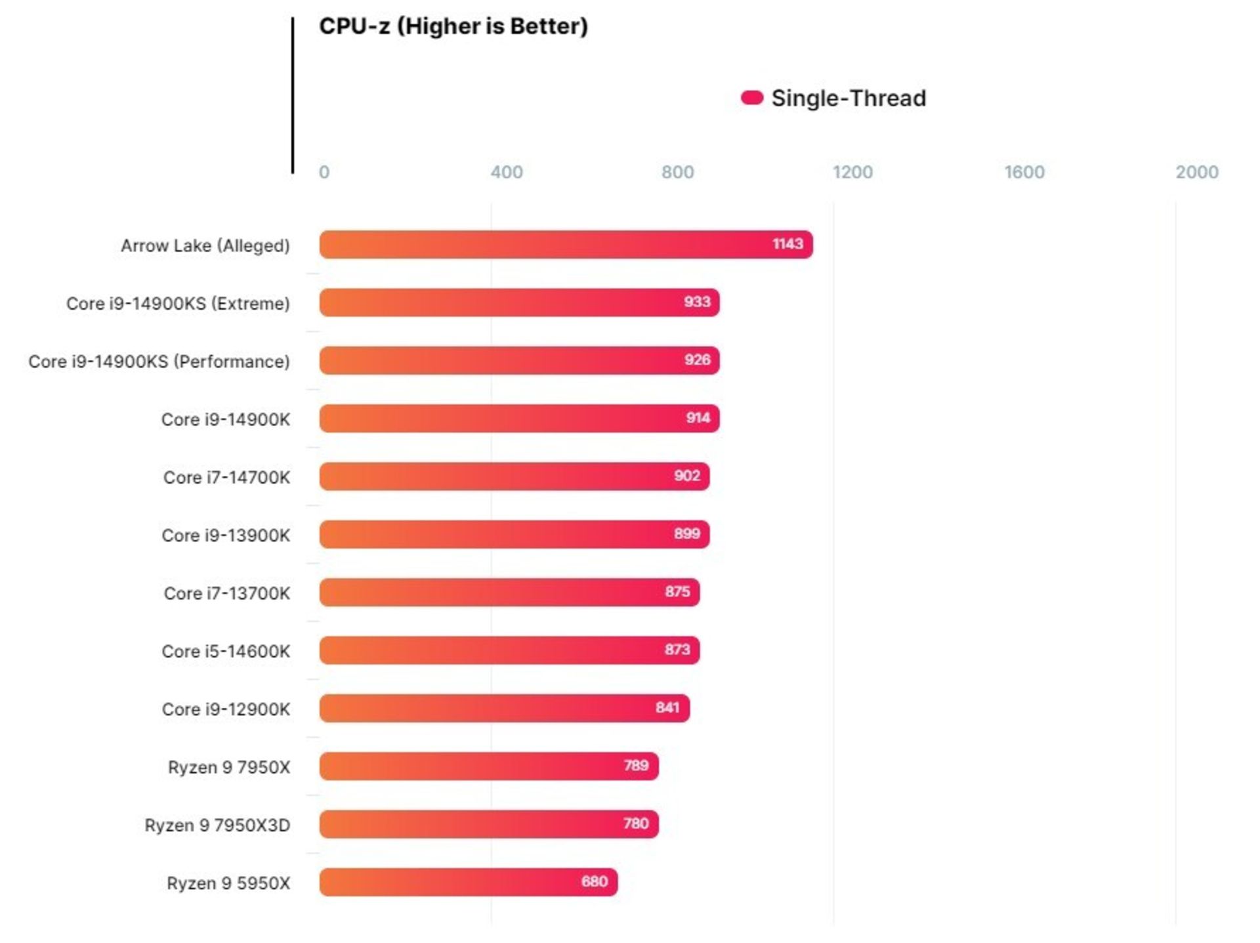Image resolution: width=1260 pixels, height=943 pixels.
Task: Select the Core i7-13700K bar
Action: [509, 592]
